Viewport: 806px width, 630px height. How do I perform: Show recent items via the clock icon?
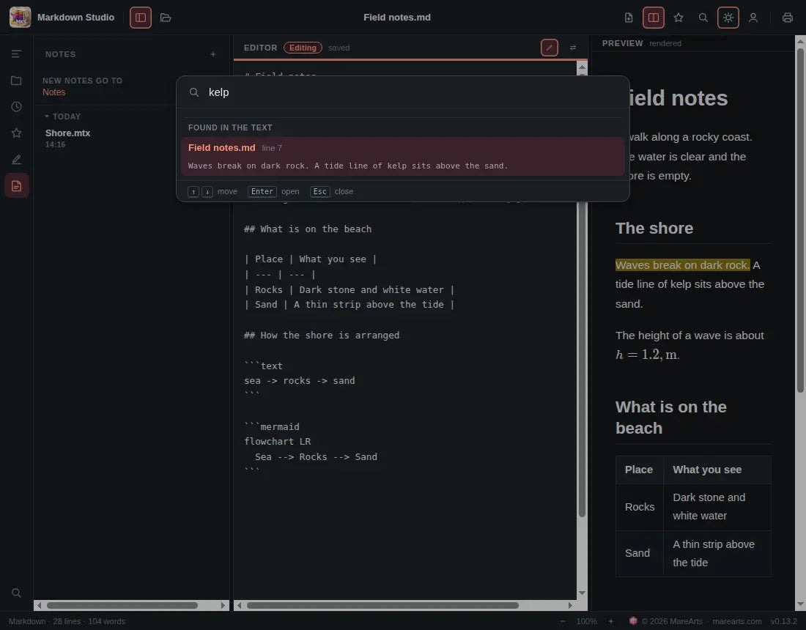(x=16, y=107)
